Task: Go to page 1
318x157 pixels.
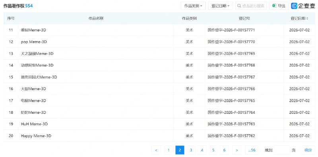Action: 169,150
